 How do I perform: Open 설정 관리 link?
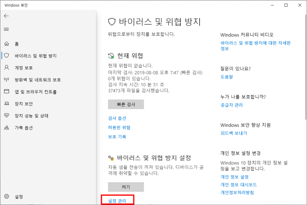point(117,201)
